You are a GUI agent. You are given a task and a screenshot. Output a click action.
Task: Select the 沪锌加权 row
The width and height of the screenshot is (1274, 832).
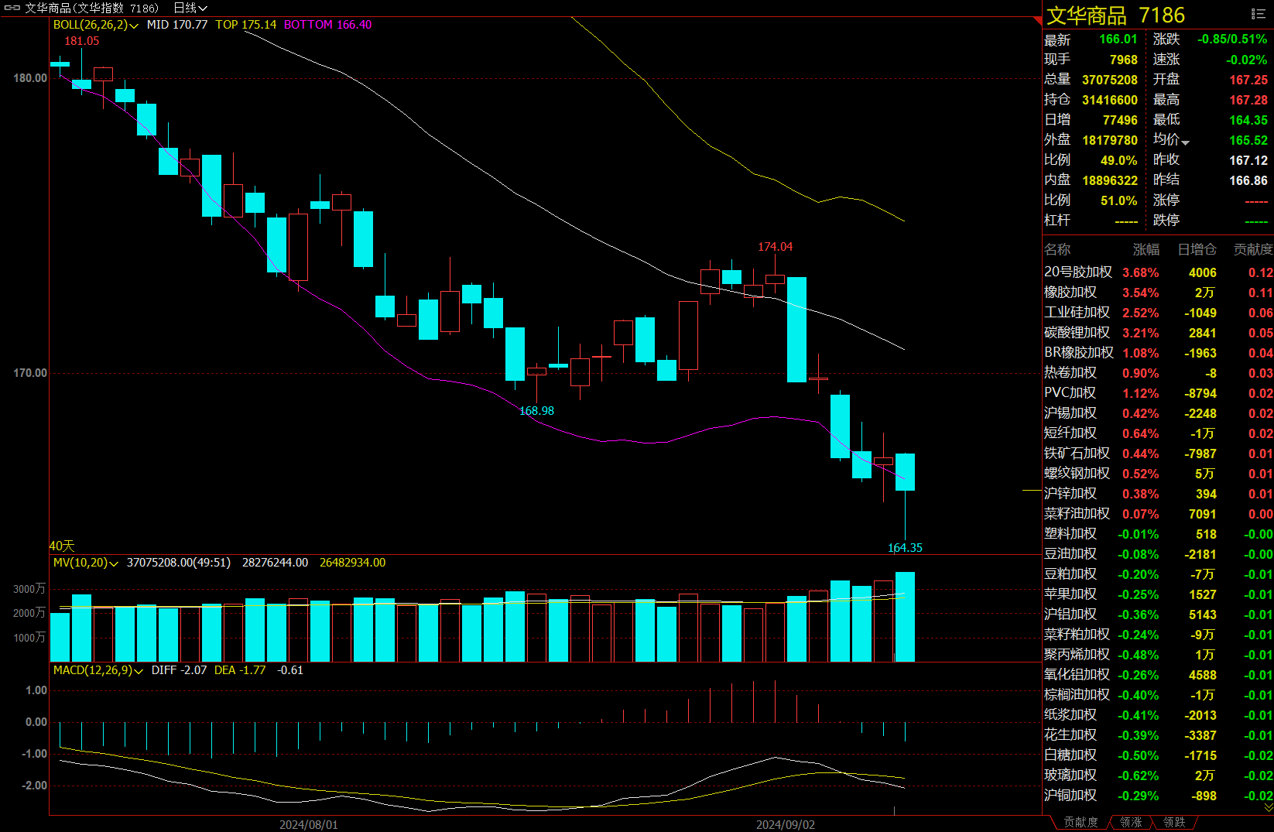[1158, 494]
